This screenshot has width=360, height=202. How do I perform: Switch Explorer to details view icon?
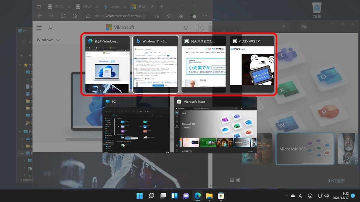tap(232, 180)
